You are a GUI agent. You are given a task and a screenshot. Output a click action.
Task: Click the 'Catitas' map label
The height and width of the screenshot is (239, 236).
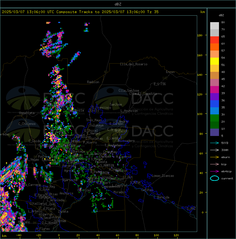[x=147, y=190]
